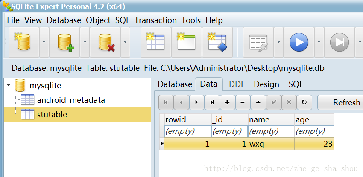Screen dimensions: 363x177
Task: Select android_metadata table in tree
Action: pyautogui.click(x=71, y=100)
